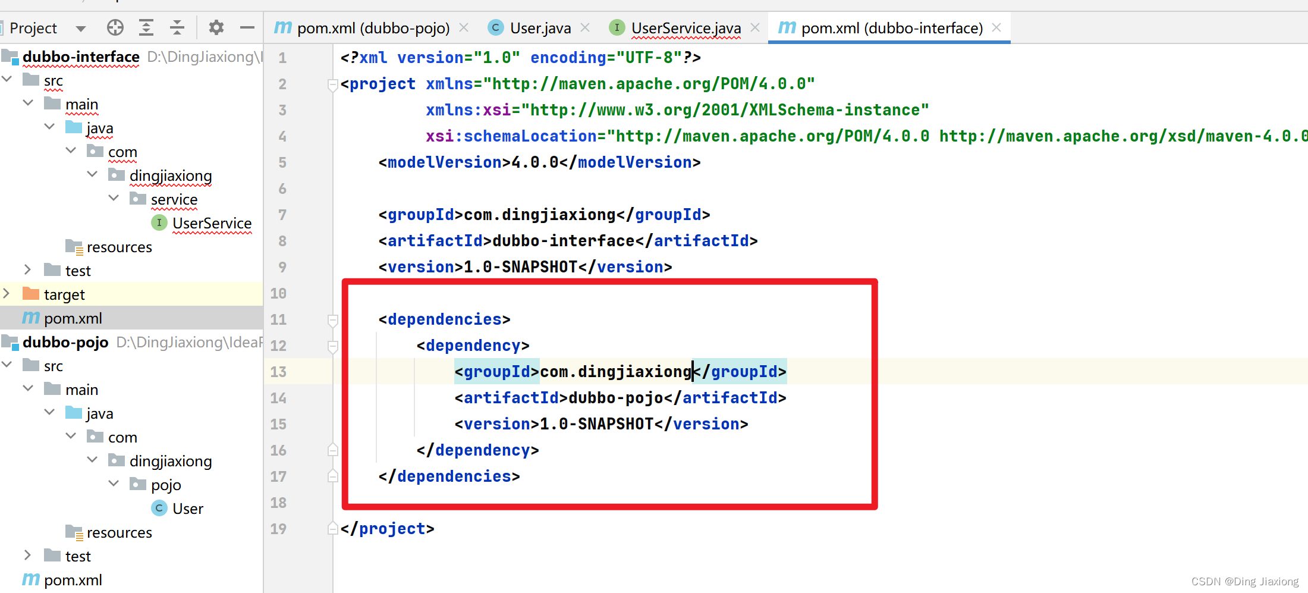Click the Expand All icon in Project toolbar

pyautogui.click(x=146, y=27)
